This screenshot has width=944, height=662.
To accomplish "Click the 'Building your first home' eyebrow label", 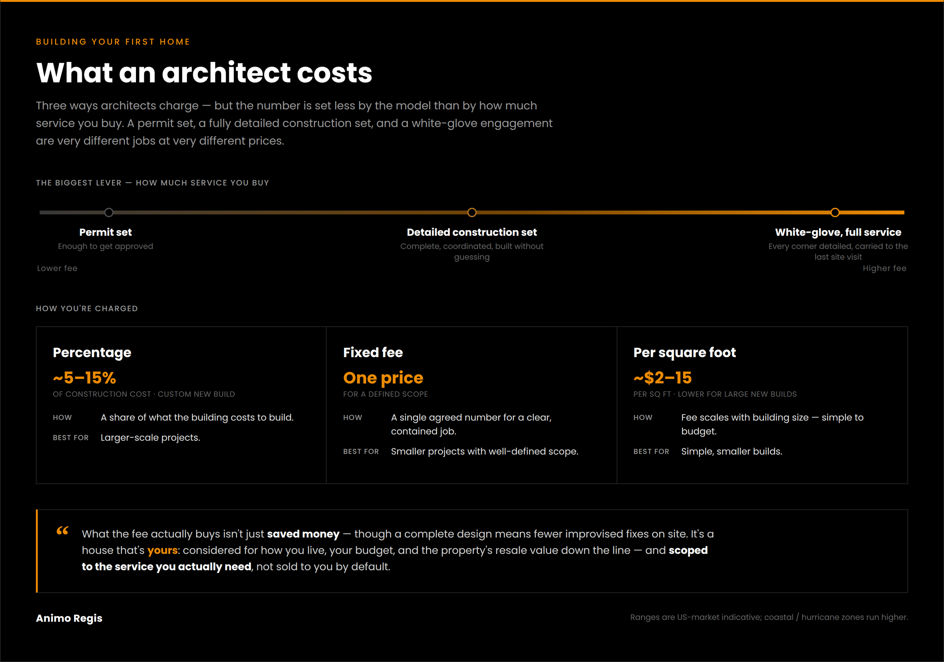I will point(113,42).
